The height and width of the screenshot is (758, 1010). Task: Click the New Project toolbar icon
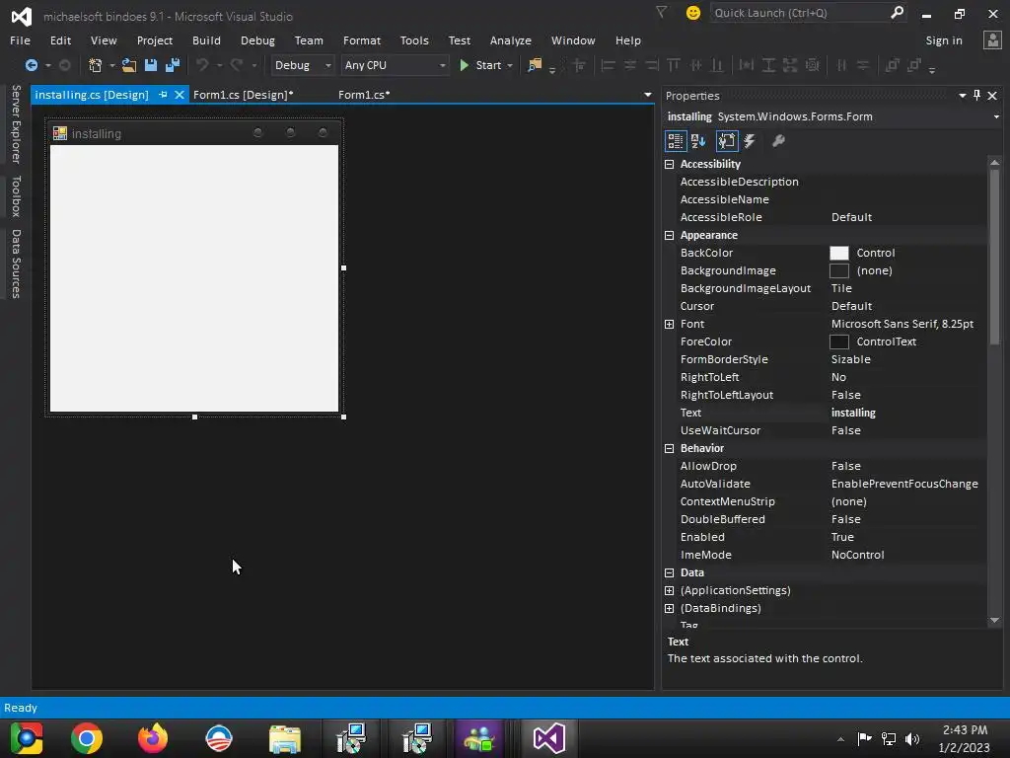click(x=95, y=65)
